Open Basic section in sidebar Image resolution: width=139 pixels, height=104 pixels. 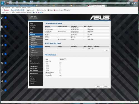click(x=36, y=32)
